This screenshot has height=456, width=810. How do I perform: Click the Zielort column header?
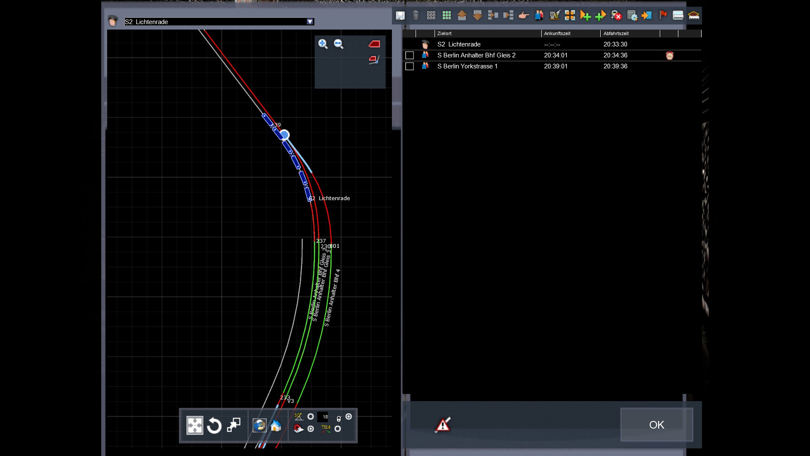[x=487, y=33]
